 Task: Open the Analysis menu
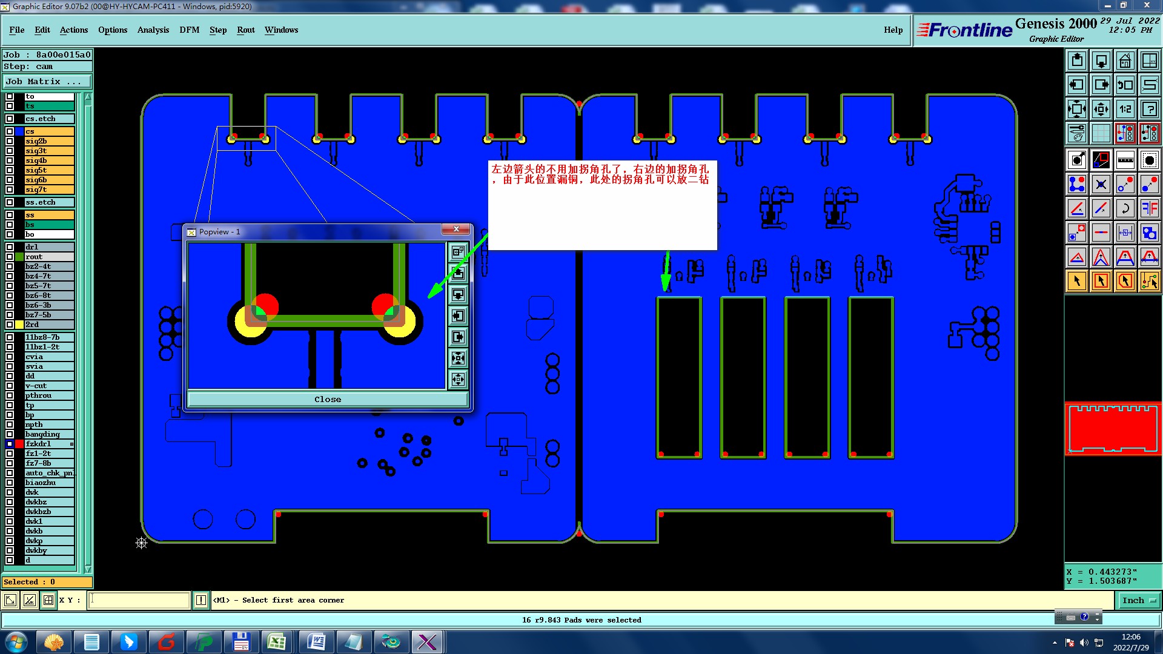pyautogui.click(x=153, y=30)
